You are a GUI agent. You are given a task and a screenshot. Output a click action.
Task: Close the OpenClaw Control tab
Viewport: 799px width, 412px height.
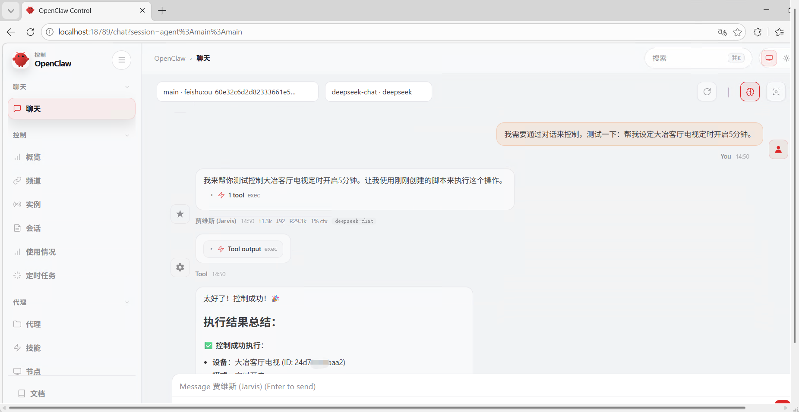click(142, 10)
